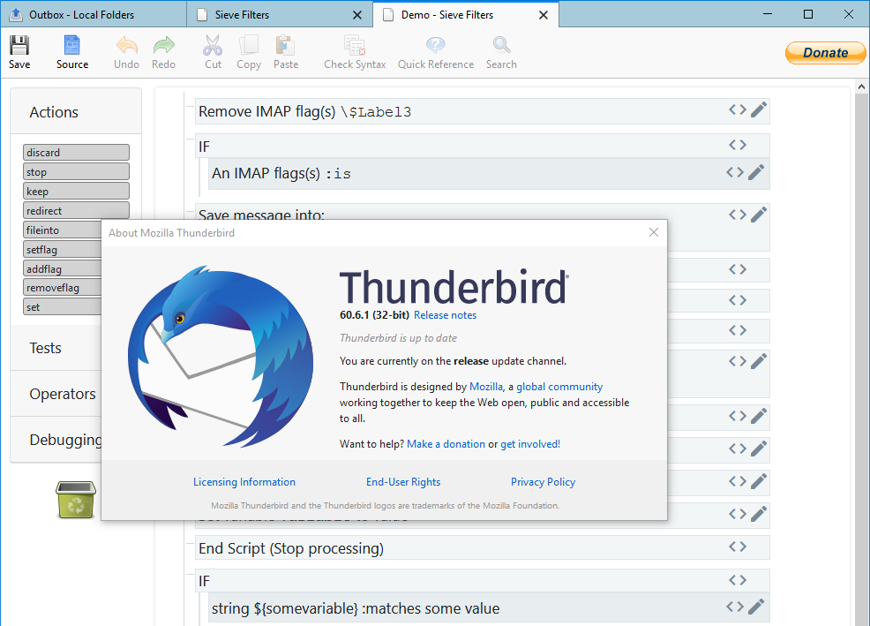
Task: Click the recycle bin icon in the sidebar
Action: click(75, 500)
